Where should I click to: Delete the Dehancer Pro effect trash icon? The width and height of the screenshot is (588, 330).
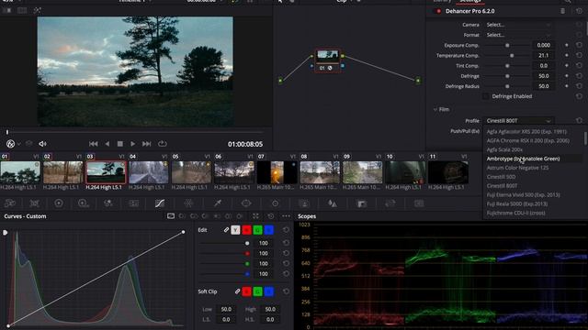click(563, 11)
